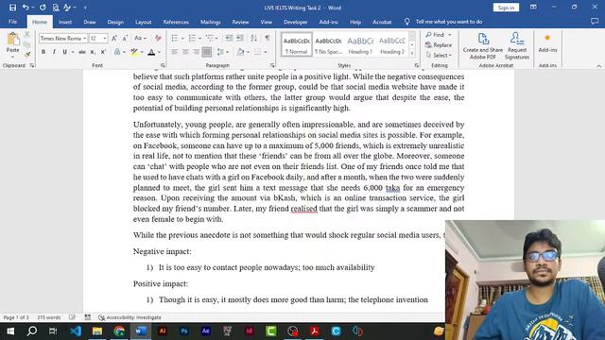Open the paragraph shading color button

[240, 52]
